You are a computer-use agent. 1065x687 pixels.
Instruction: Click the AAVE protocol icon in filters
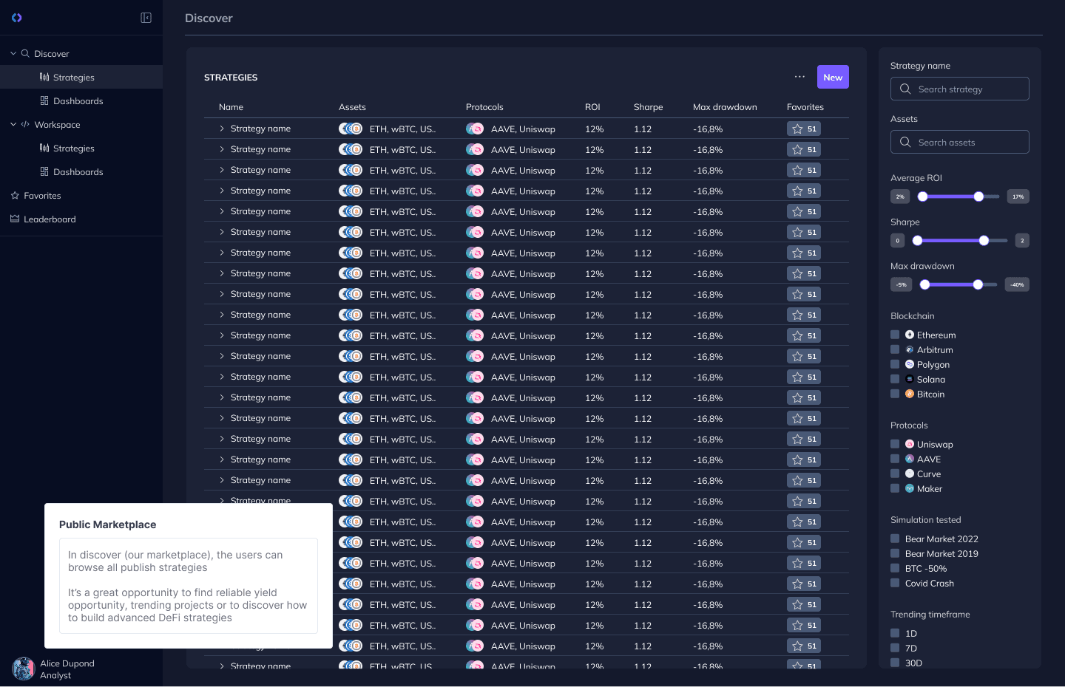tap(910, 459)
